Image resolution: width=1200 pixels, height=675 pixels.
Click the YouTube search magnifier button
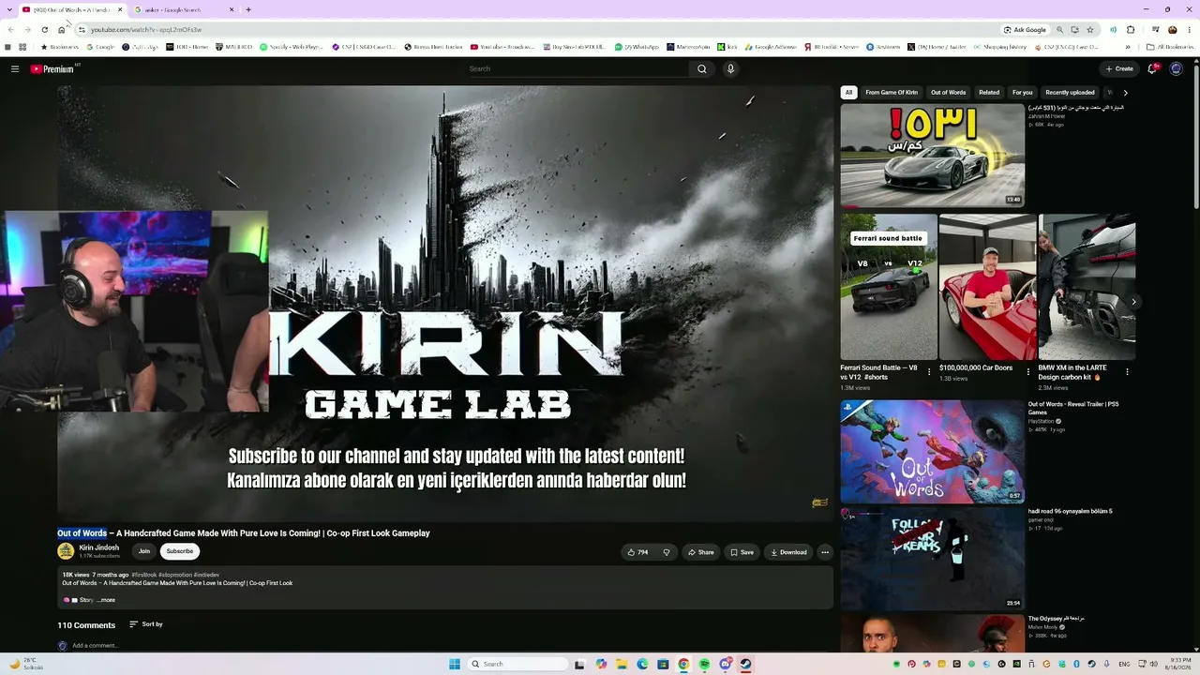click(701, 68)
